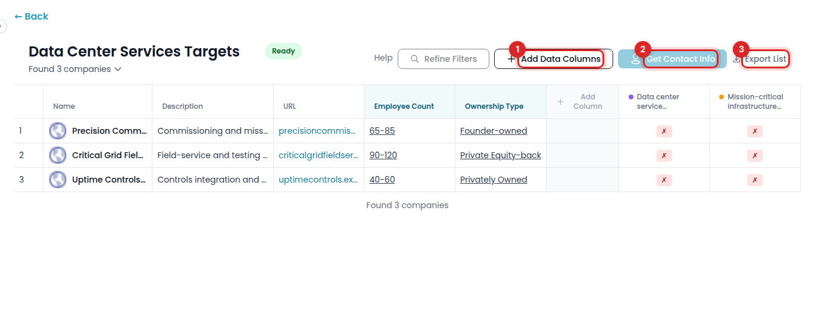Click the plus icon in Add Data Columns
Image resolution: width=815 pixels, height=333 pixels.
pos(511,59)
